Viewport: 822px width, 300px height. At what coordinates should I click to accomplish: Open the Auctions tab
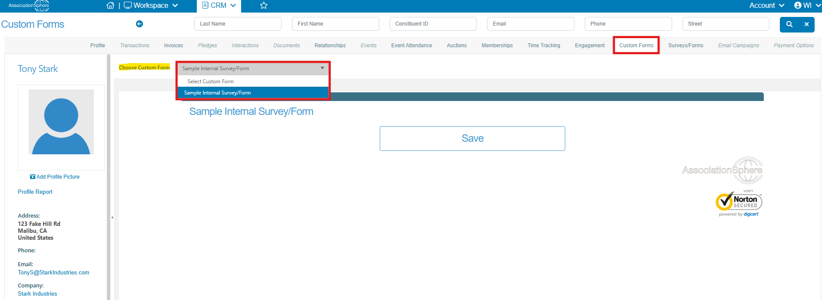tap(457, 46)
